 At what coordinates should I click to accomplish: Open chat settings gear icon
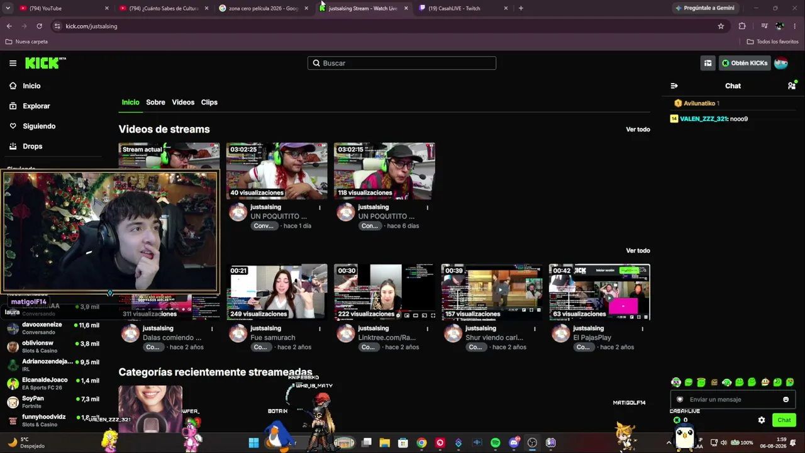coord(762,420)
